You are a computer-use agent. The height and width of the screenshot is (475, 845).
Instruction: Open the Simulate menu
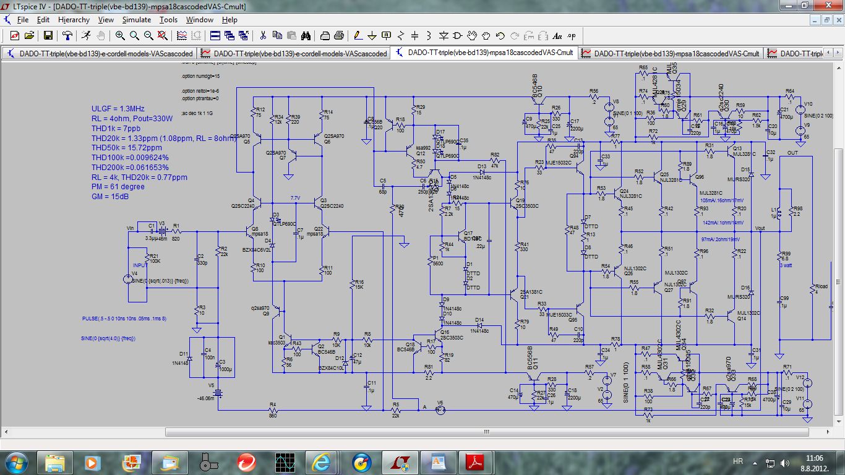(136, 20)
